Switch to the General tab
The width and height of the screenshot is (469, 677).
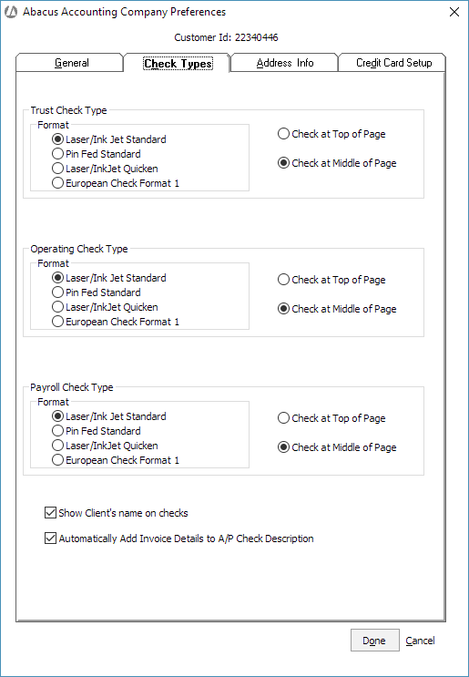pos(70,63)
